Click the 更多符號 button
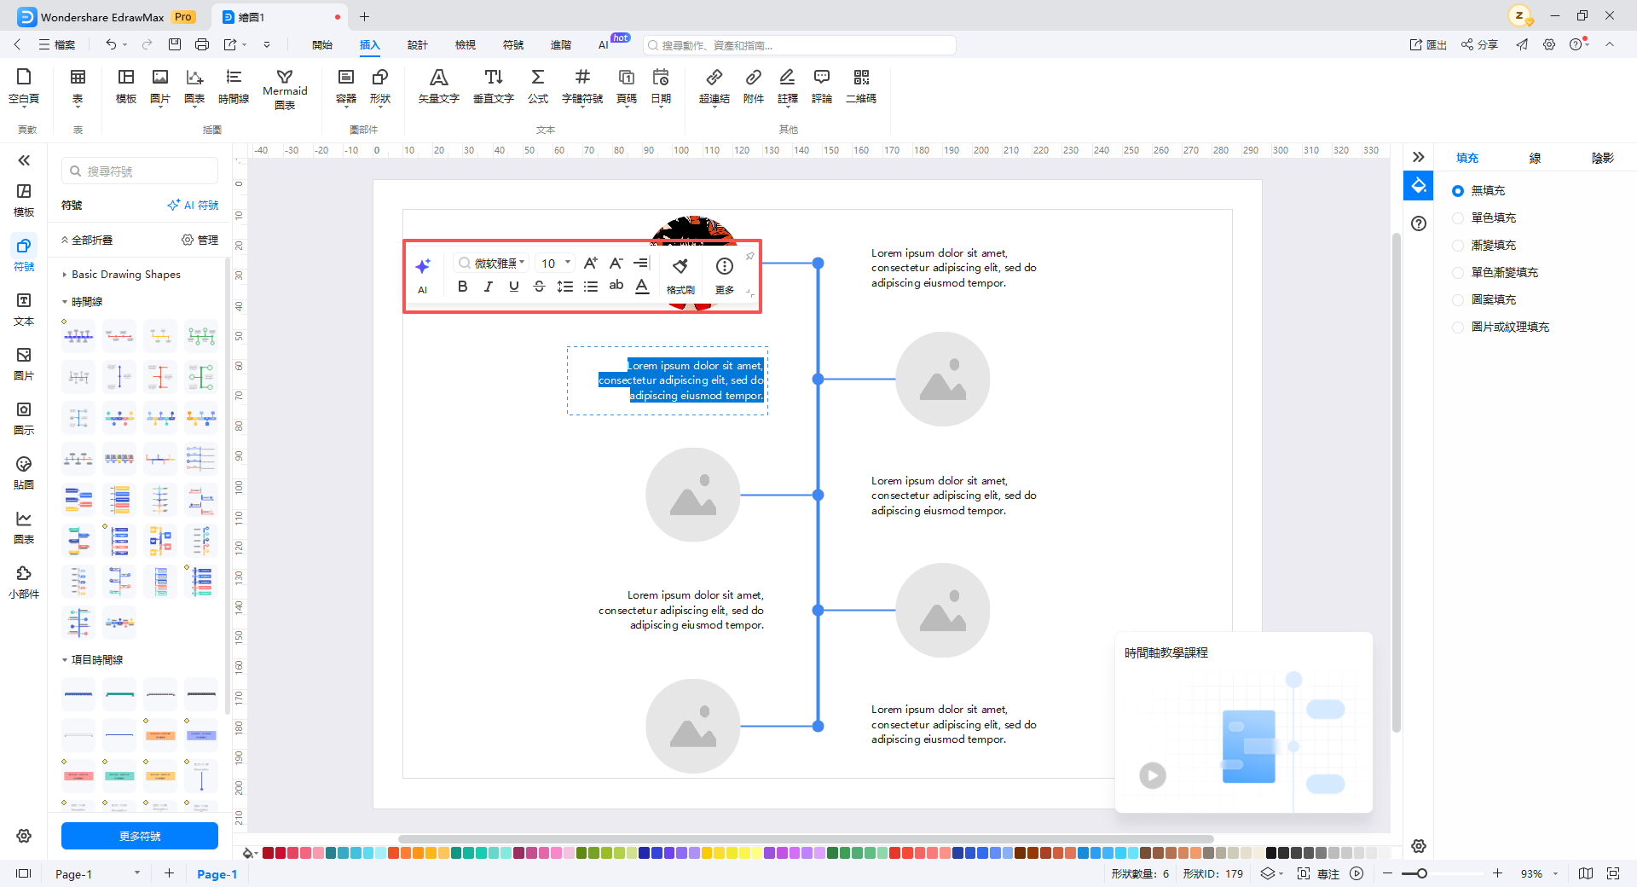This screenshot has width=1637, height=887. [x=140, y=836]
